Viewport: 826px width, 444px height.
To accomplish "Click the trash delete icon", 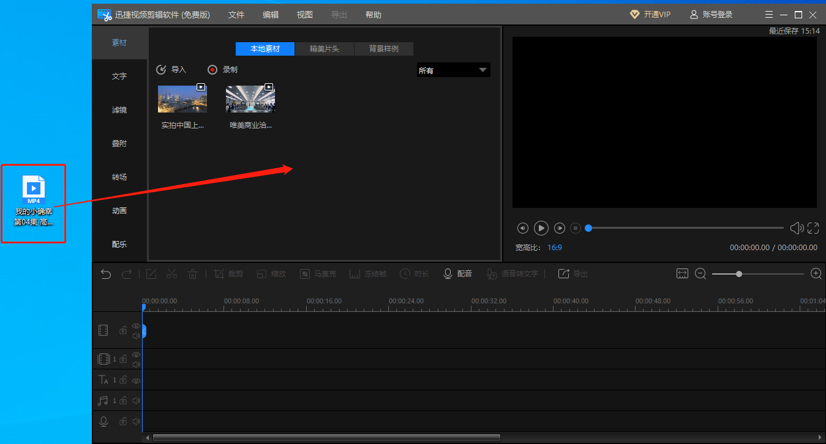I will (192, 274).
